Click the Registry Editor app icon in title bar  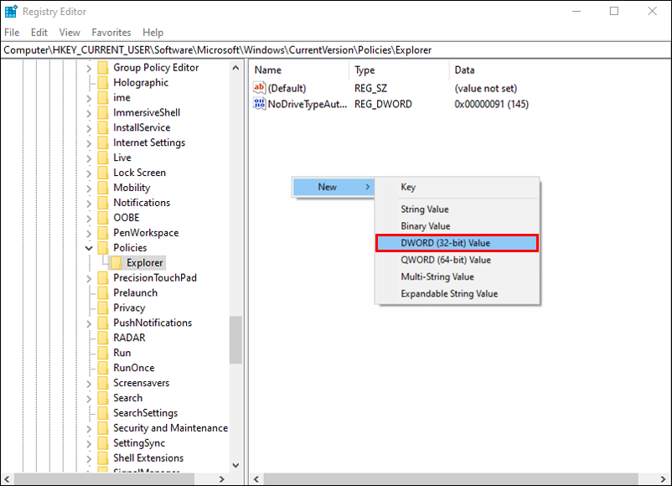[x=11, y=12]
